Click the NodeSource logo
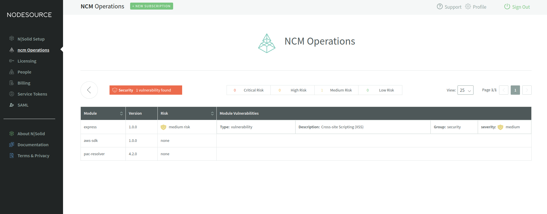547x214 pixels. tap(29, 15)
